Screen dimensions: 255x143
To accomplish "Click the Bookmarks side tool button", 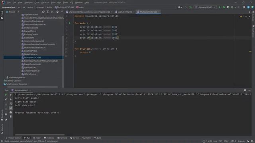I will pos(2,115).
